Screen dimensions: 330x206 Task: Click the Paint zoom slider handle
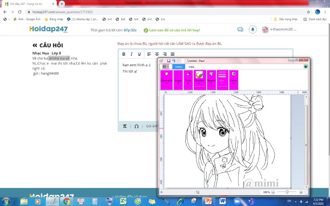pos(287,192)
